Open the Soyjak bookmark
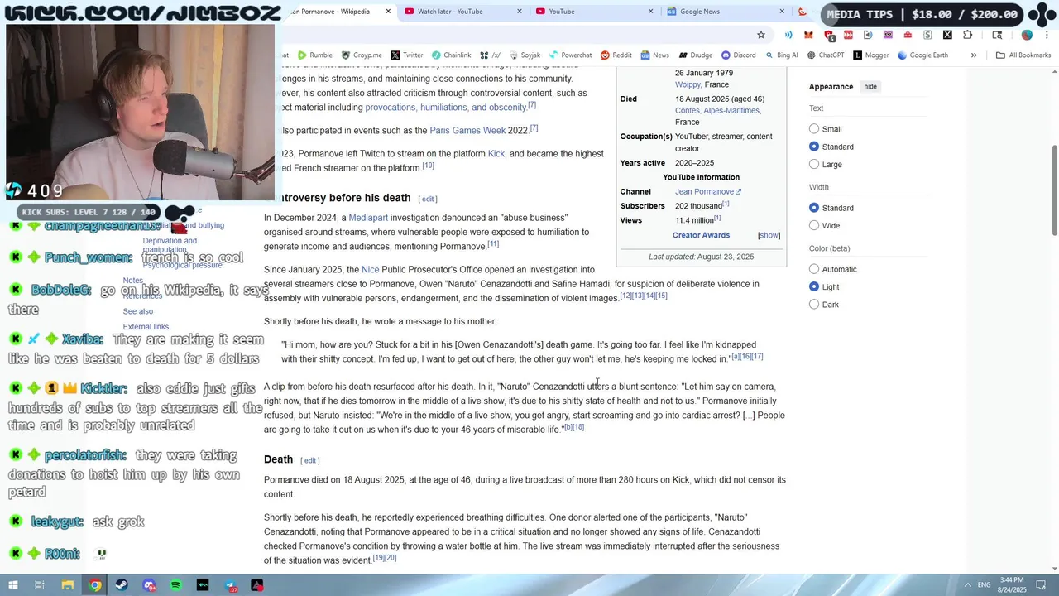Image resolution: width=1059 pixels, height=596 pixels. pyautogui.click(x=525, y=55)
